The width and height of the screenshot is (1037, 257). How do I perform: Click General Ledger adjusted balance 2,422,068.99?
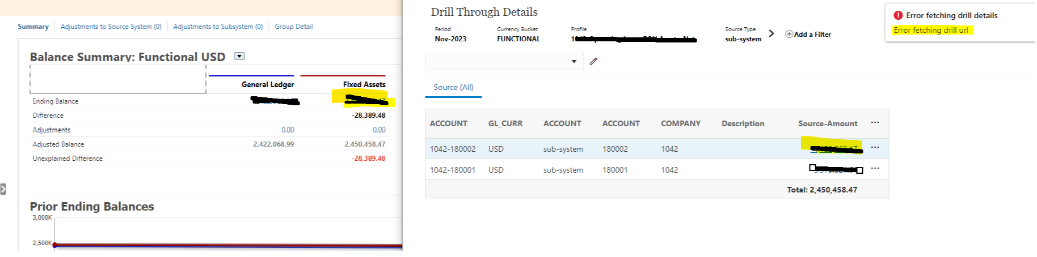(273, 144)
